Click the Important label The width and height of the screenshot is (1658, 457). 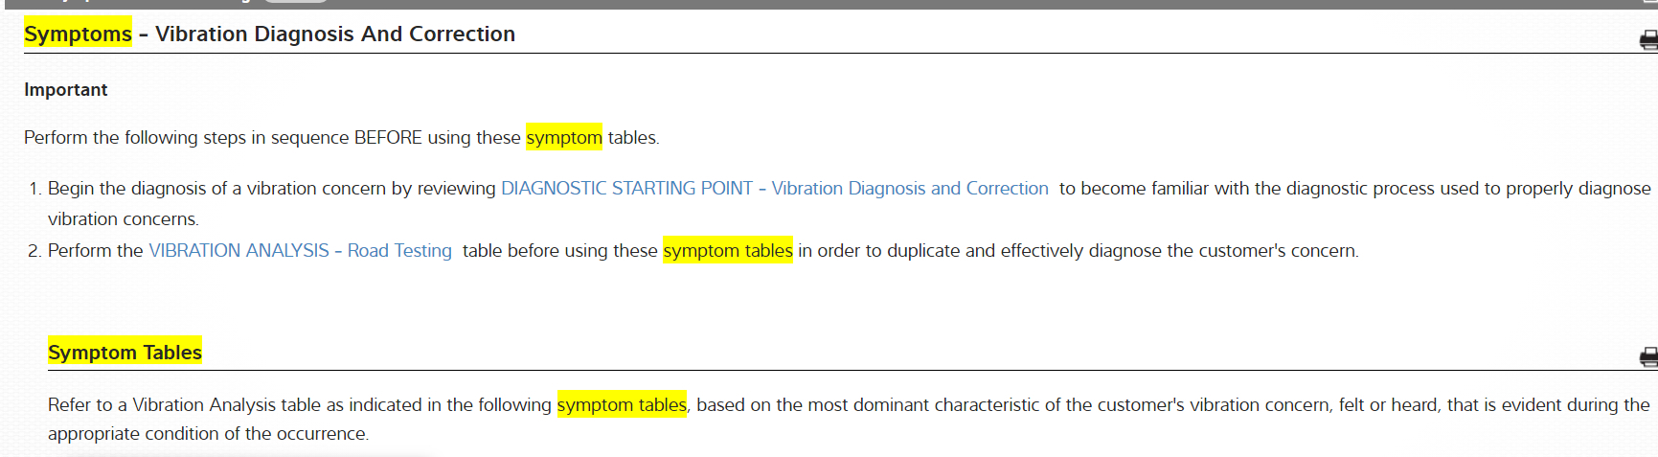(x=65, y=90)
